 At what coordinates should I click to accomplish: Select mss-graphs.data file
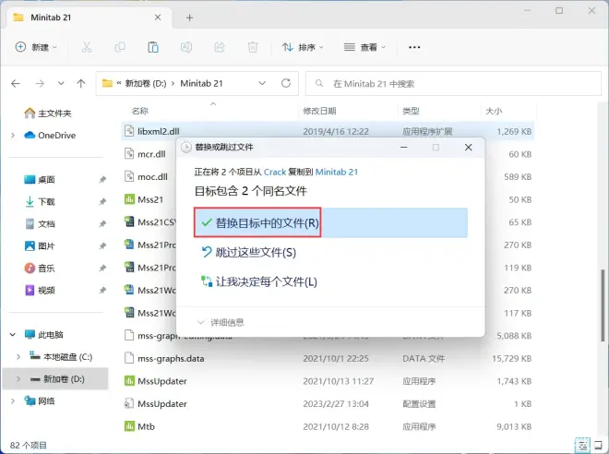point(328,358)
